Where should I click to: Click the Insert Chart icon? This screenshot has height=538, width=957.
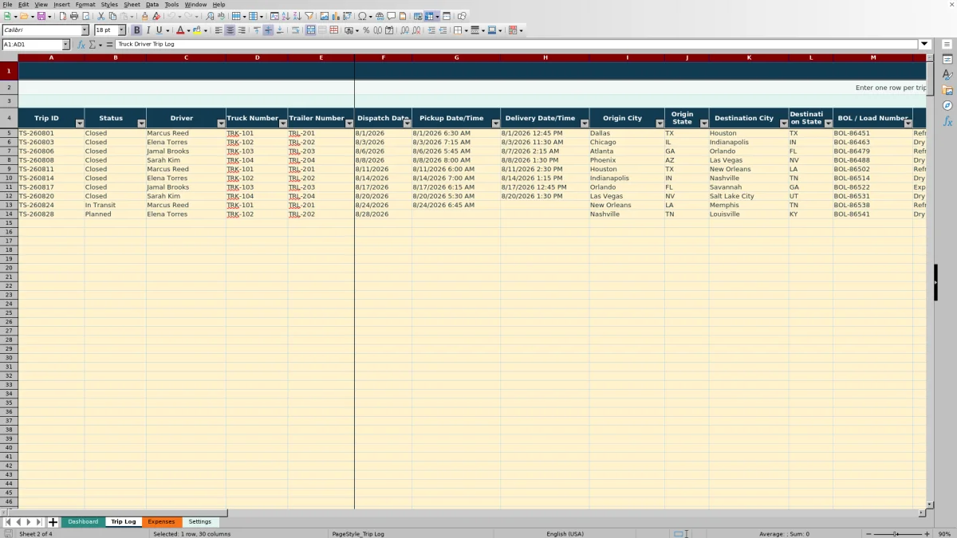(x=335, y=16)
